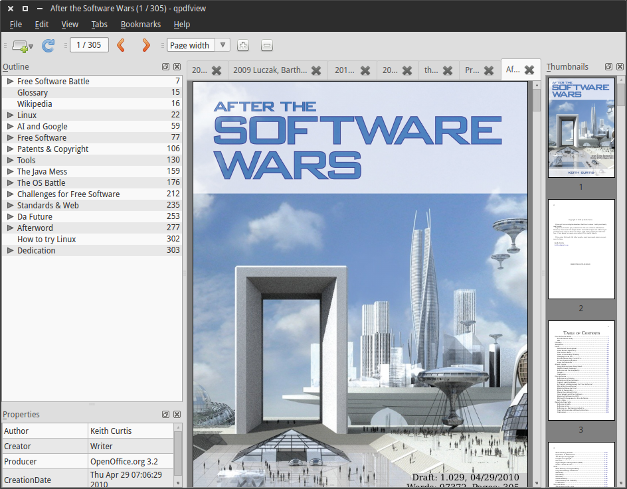Go to the previous page arrow
This screenshot has height=489, width=627.
(121, 45)
